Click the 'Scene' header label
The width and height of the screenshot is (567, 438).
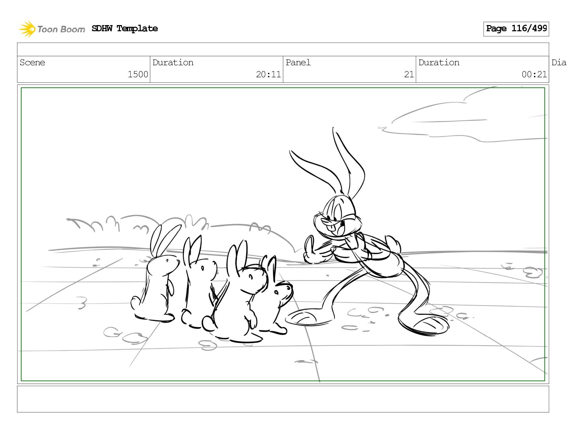pos(32,63)
